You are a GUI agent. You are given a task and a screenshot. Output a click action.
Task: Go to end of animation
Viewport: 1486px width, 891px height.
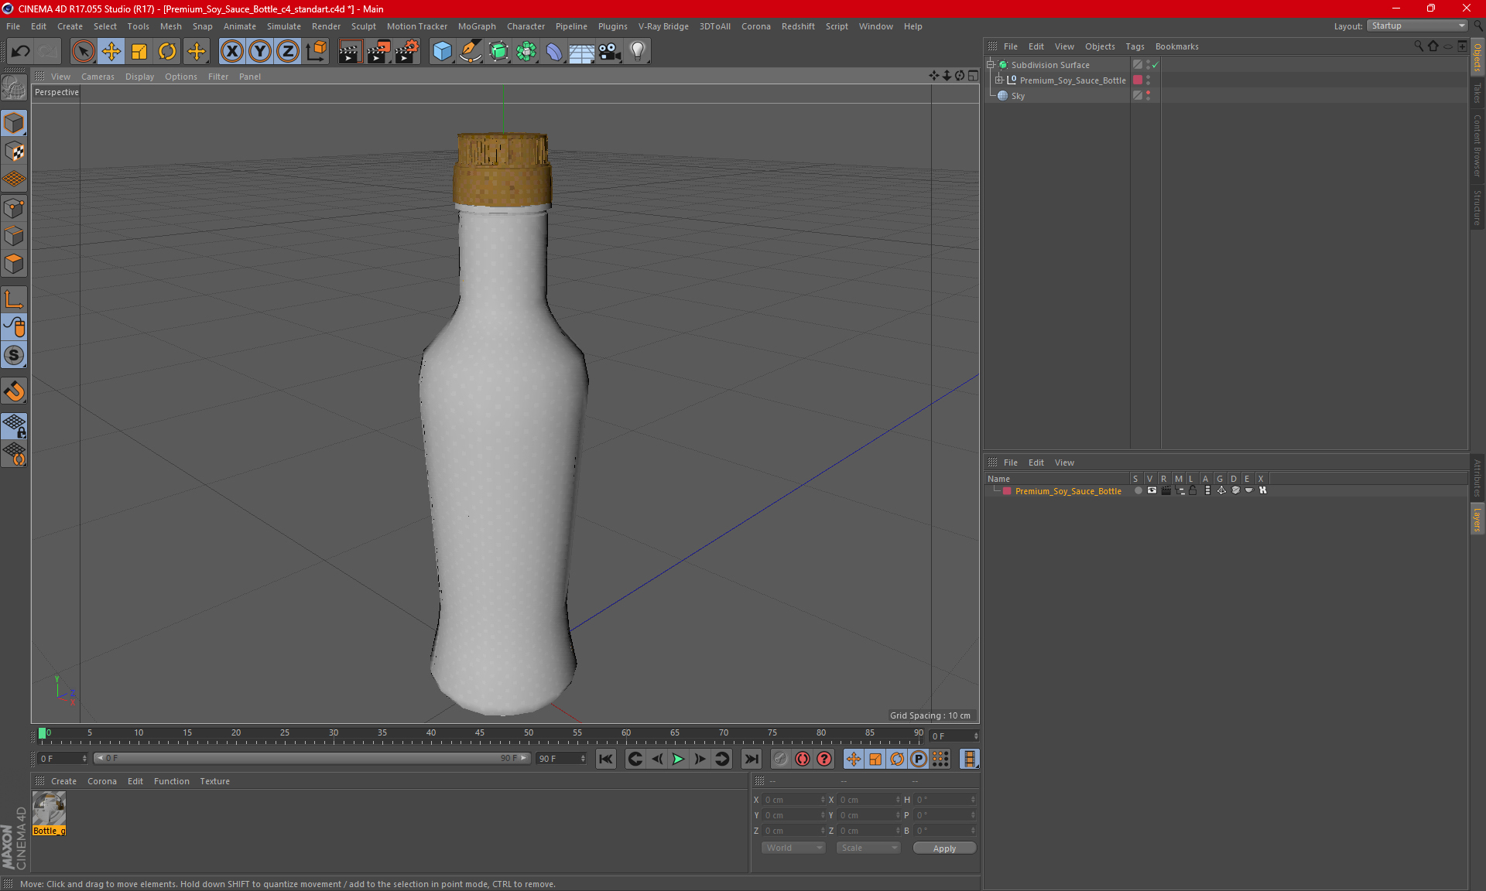751,759
